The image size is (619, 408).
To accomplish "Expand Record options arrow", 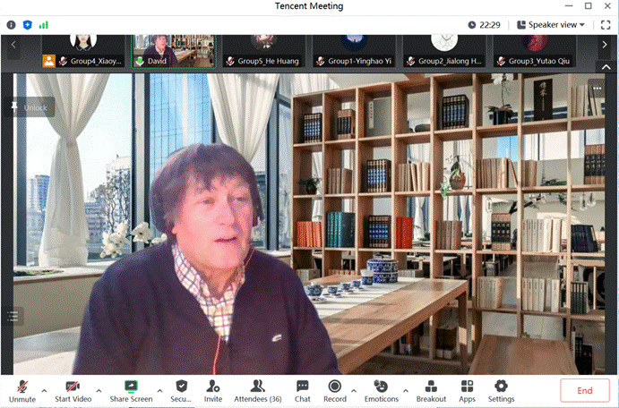I will (x=354, y=390).
